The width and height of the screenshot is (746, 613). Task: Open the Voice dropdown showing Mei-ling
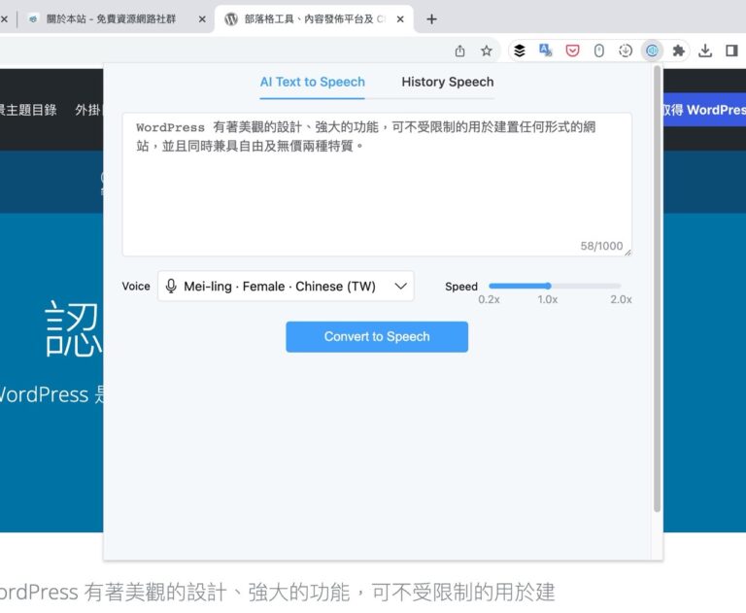tap(286, 286)
